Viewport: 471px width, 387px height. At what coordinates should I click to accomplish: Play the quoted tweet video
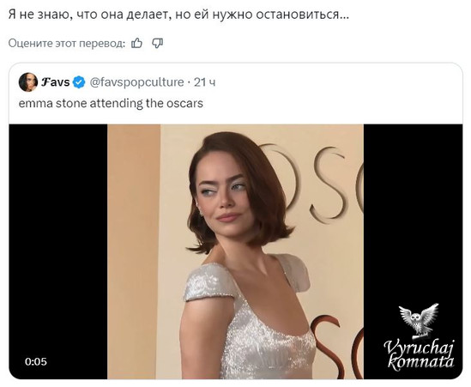click(235, 251)
